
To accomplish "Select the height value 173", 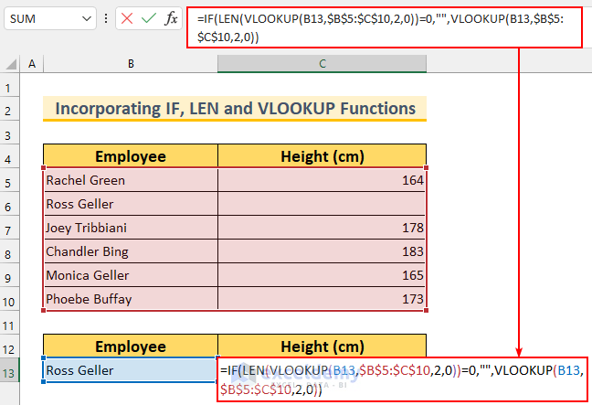I will click(x=322, y=299).
